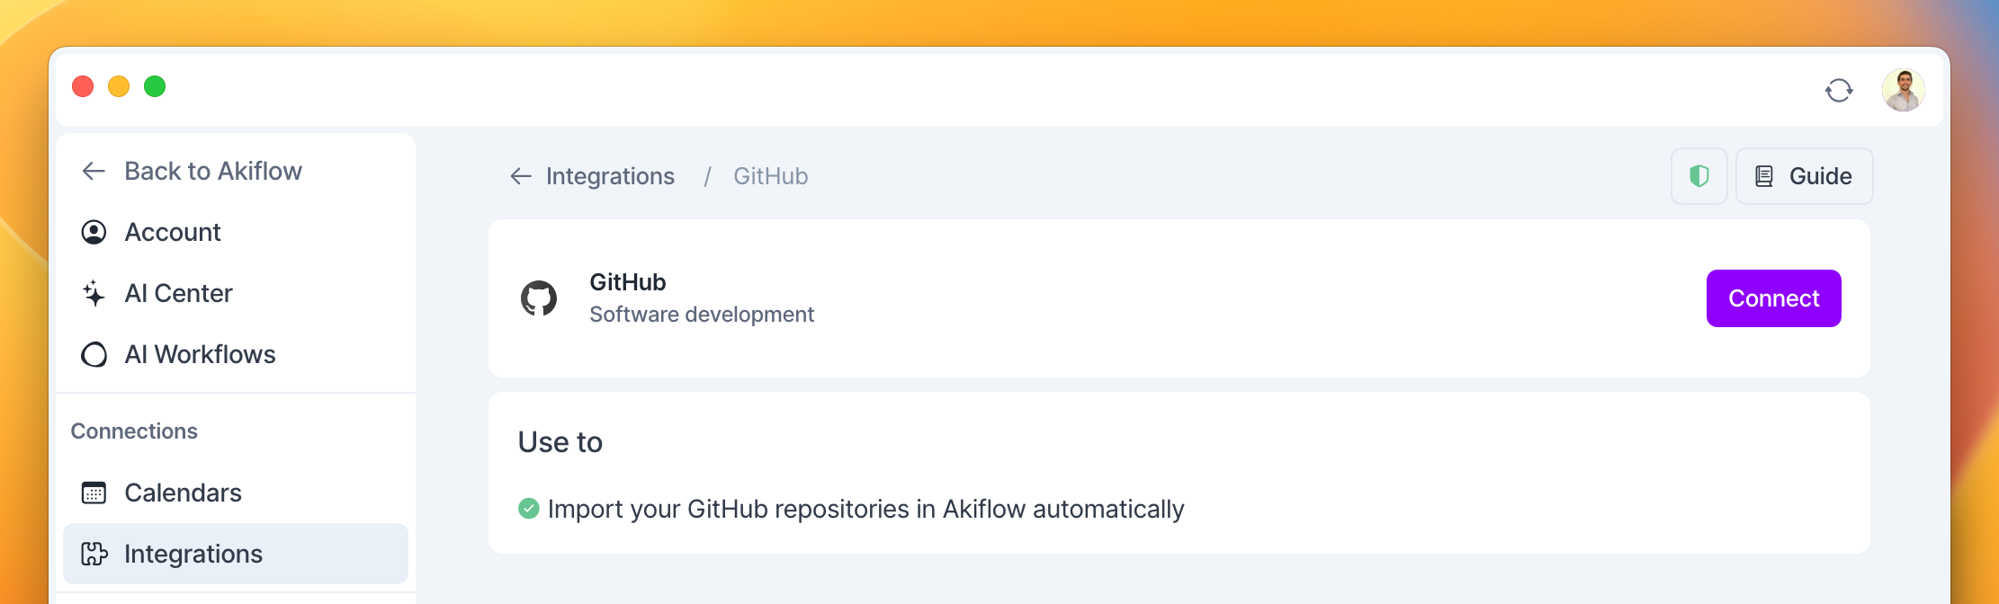Image resolution: width=1999 pixels, height=604 pixels.
Task: Minimize the window with yellow button
Action: [119, 86]
